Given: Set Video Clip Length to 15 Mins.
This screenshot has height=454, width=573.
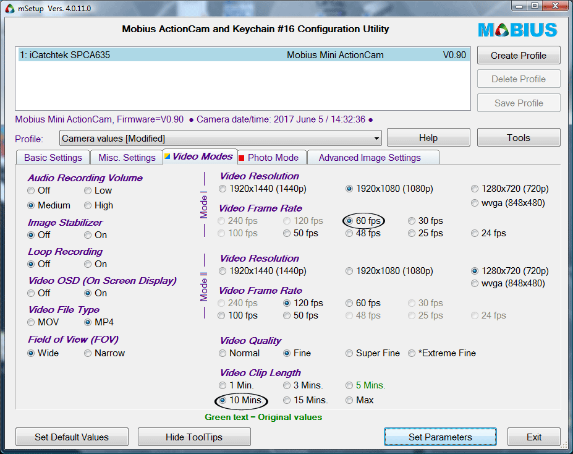Looking at the screenshot, I should click(x=305, y=400).
